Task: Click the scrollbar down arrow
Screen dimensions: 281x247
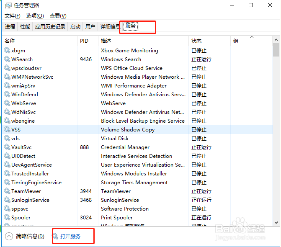Action: (276, 223)
